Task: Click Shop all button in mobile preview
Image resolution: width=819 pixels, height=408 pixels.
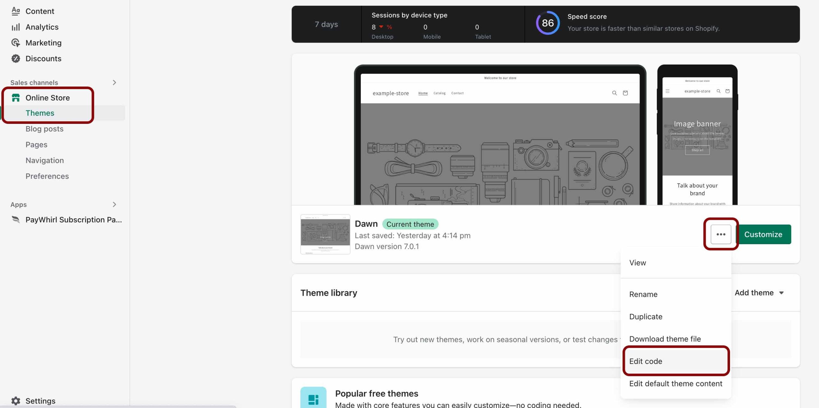Action: [x=697, y=150]
